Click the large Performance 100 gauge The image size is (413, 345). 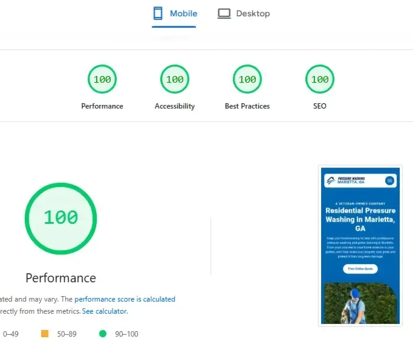60,217
